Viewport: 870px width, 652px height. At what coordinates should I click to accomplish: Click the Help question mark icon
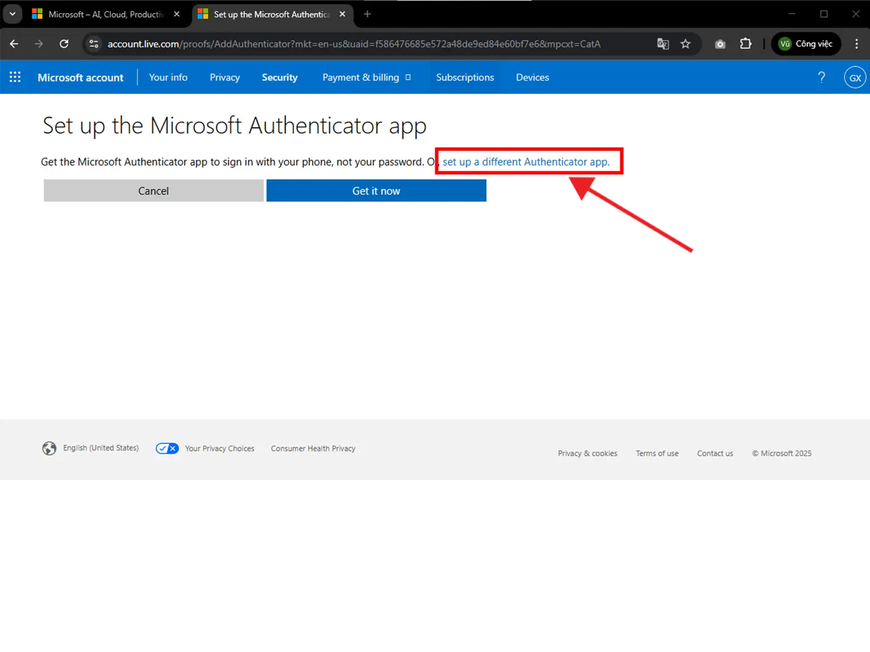coord(822,77)
